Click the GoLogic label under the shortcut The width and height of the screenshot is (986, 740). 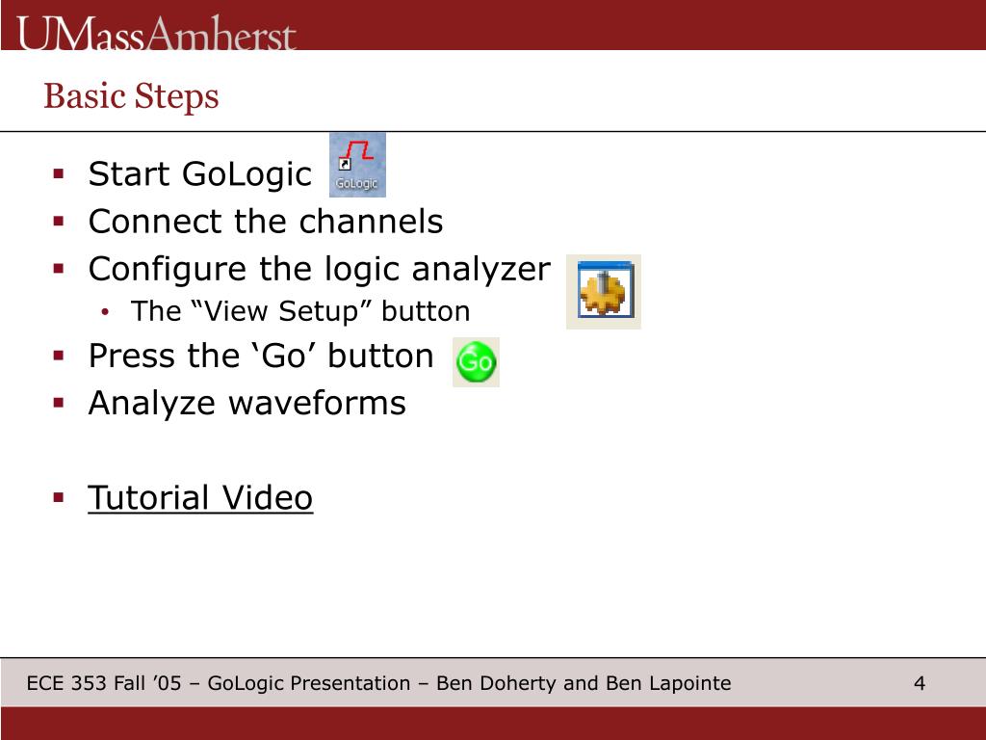pyautogui.click(x=356, y=183)
